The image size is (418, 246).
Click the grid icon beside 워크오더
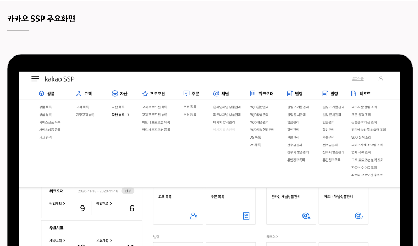point(252,94)
